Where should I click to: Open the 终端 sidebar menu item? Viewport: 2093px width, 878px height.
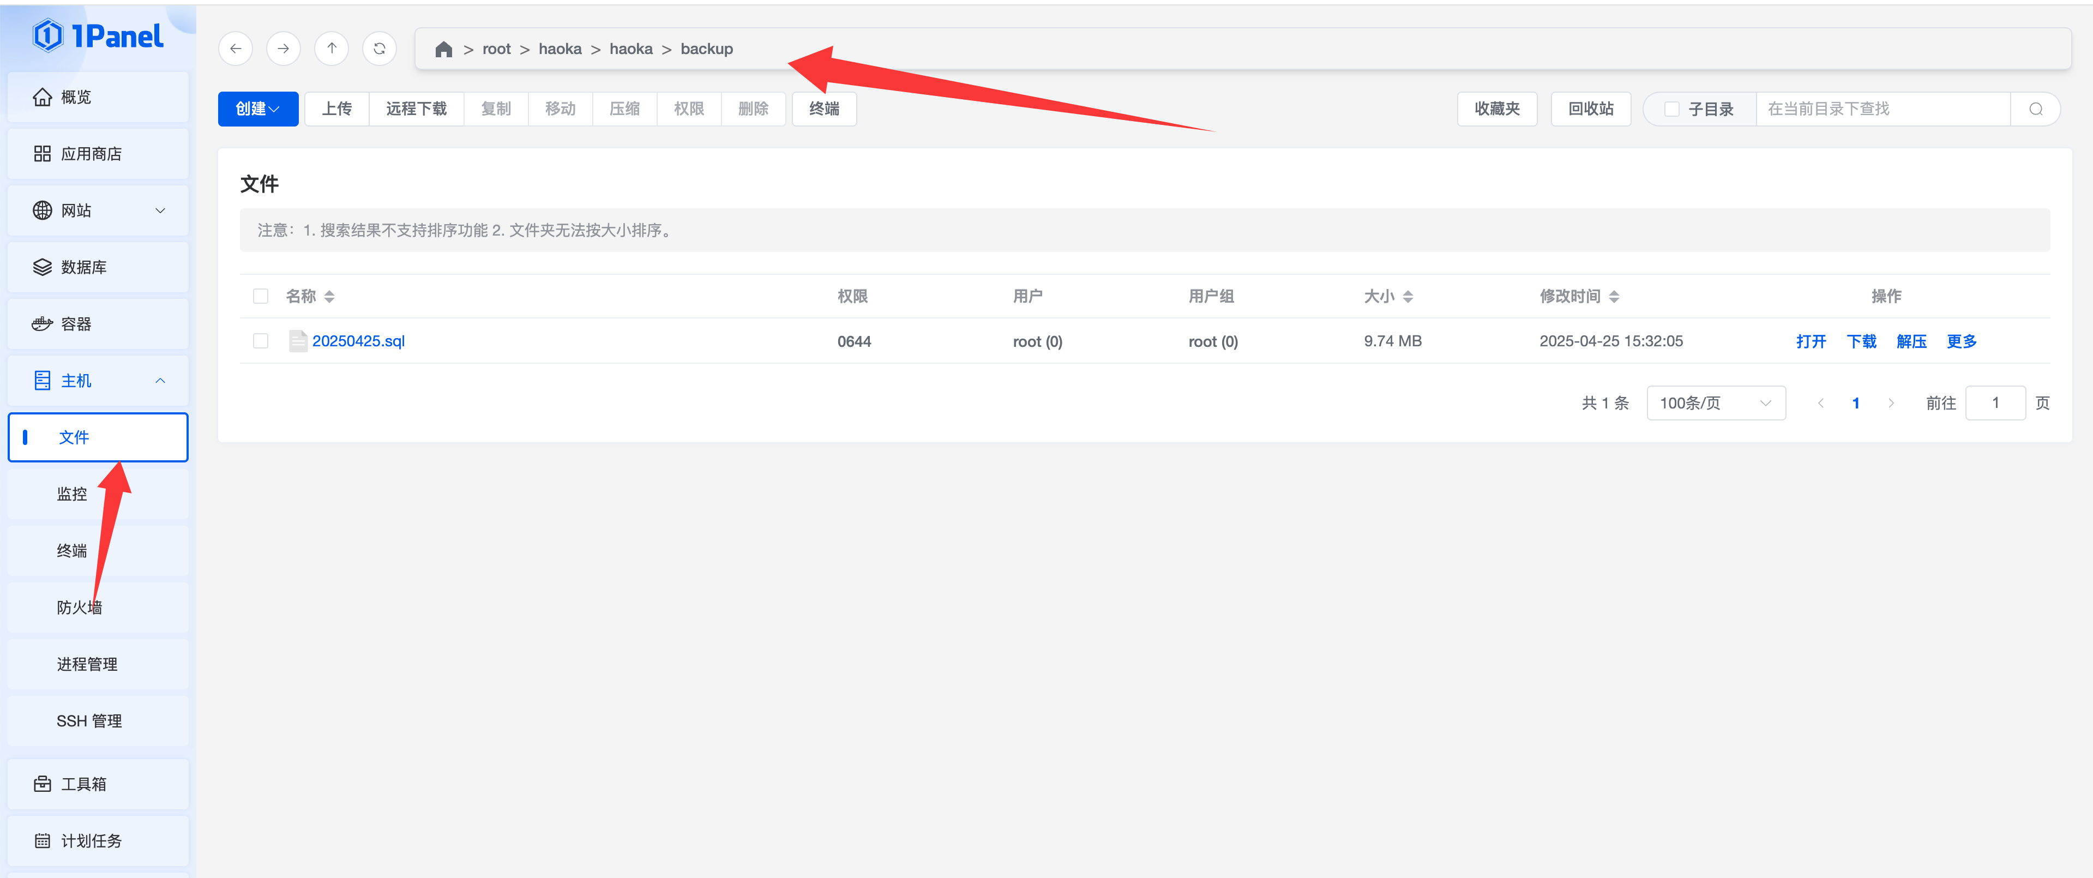[x=71, y=551]
